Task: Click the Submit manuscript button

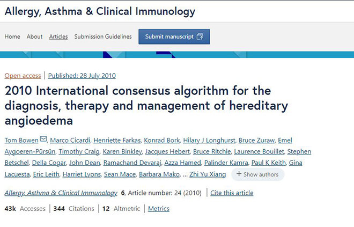Action: 174,36
